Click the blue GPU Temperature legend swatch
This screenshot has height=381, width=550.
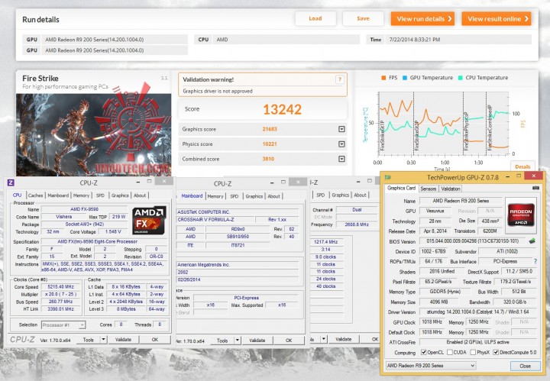[405, 78]
